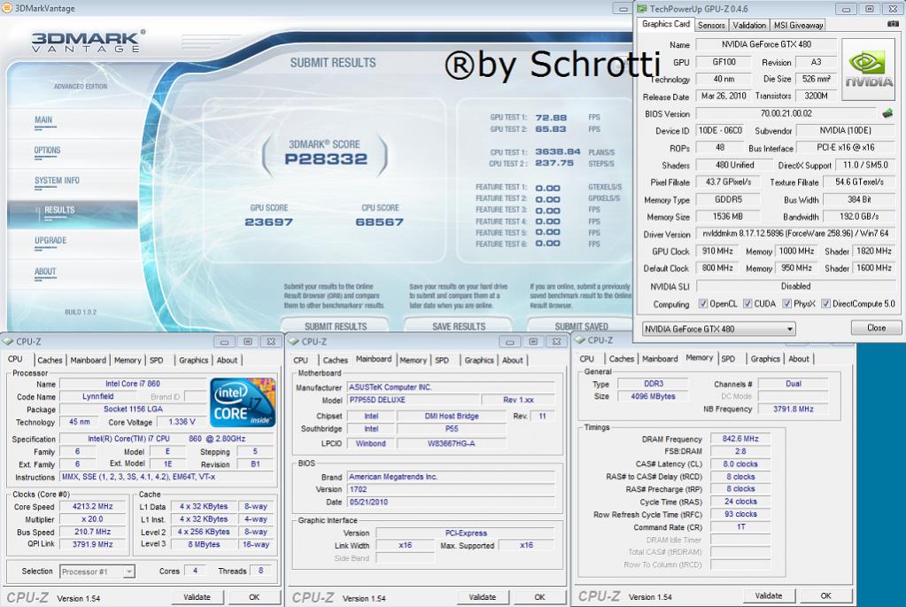Image resolution: width=906 pixels, height=607 pixels.
Task: Open MAIN in 3DMark Vantage sidebar
Action: (43, 121)
